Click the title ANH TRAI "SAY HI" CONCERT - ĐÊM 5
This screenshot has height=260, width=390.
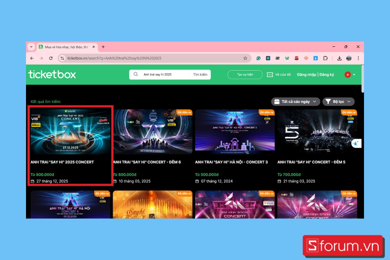coord(311,162)
